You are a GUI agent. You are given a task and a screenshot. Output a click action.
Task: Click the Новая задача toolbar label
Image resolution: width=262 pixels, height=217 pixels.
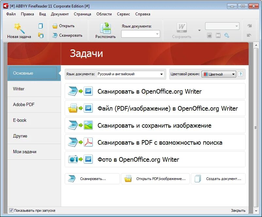pos(19,37)
